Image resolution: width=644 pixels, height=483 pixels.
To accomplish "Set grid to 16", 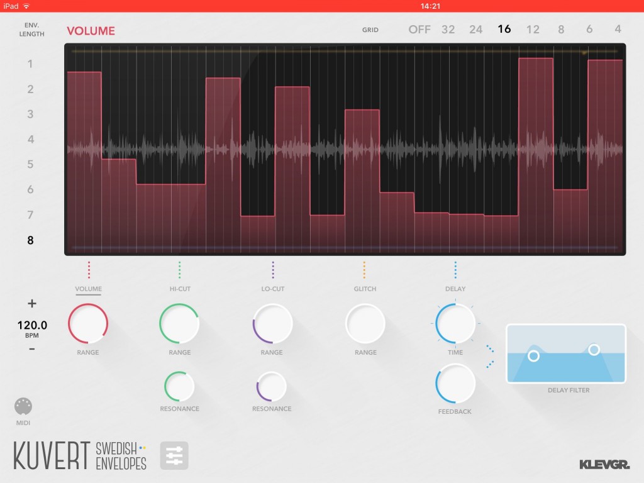I will 504,29.
